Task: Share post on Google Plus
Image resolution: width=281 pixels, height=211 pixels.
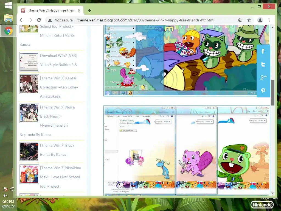Action: [263, 77]
